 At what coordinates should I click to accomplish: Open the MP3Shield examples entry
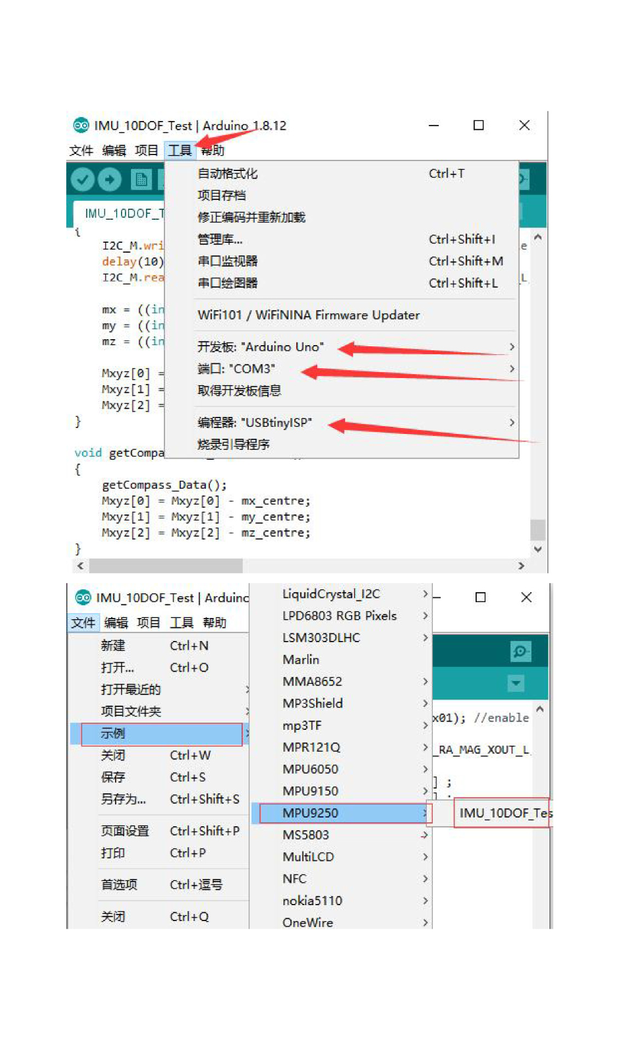click(341, 704)
